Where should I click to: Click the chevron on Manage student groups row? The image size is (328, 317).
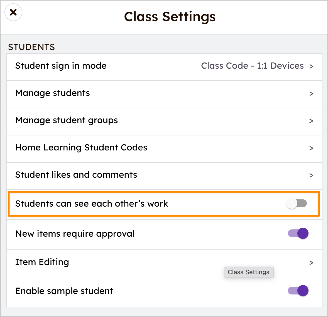312,121
